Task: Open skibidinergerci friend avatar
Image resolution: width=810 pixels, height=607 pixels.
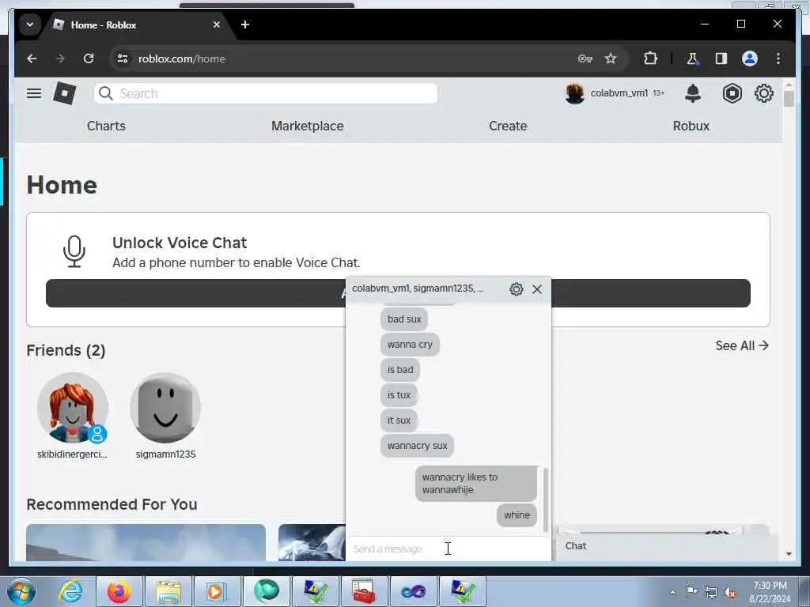Action: pos(73,408)
